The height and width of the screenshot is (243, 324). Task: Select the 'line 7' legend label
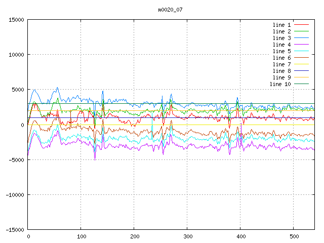click(x=281, y=64)
